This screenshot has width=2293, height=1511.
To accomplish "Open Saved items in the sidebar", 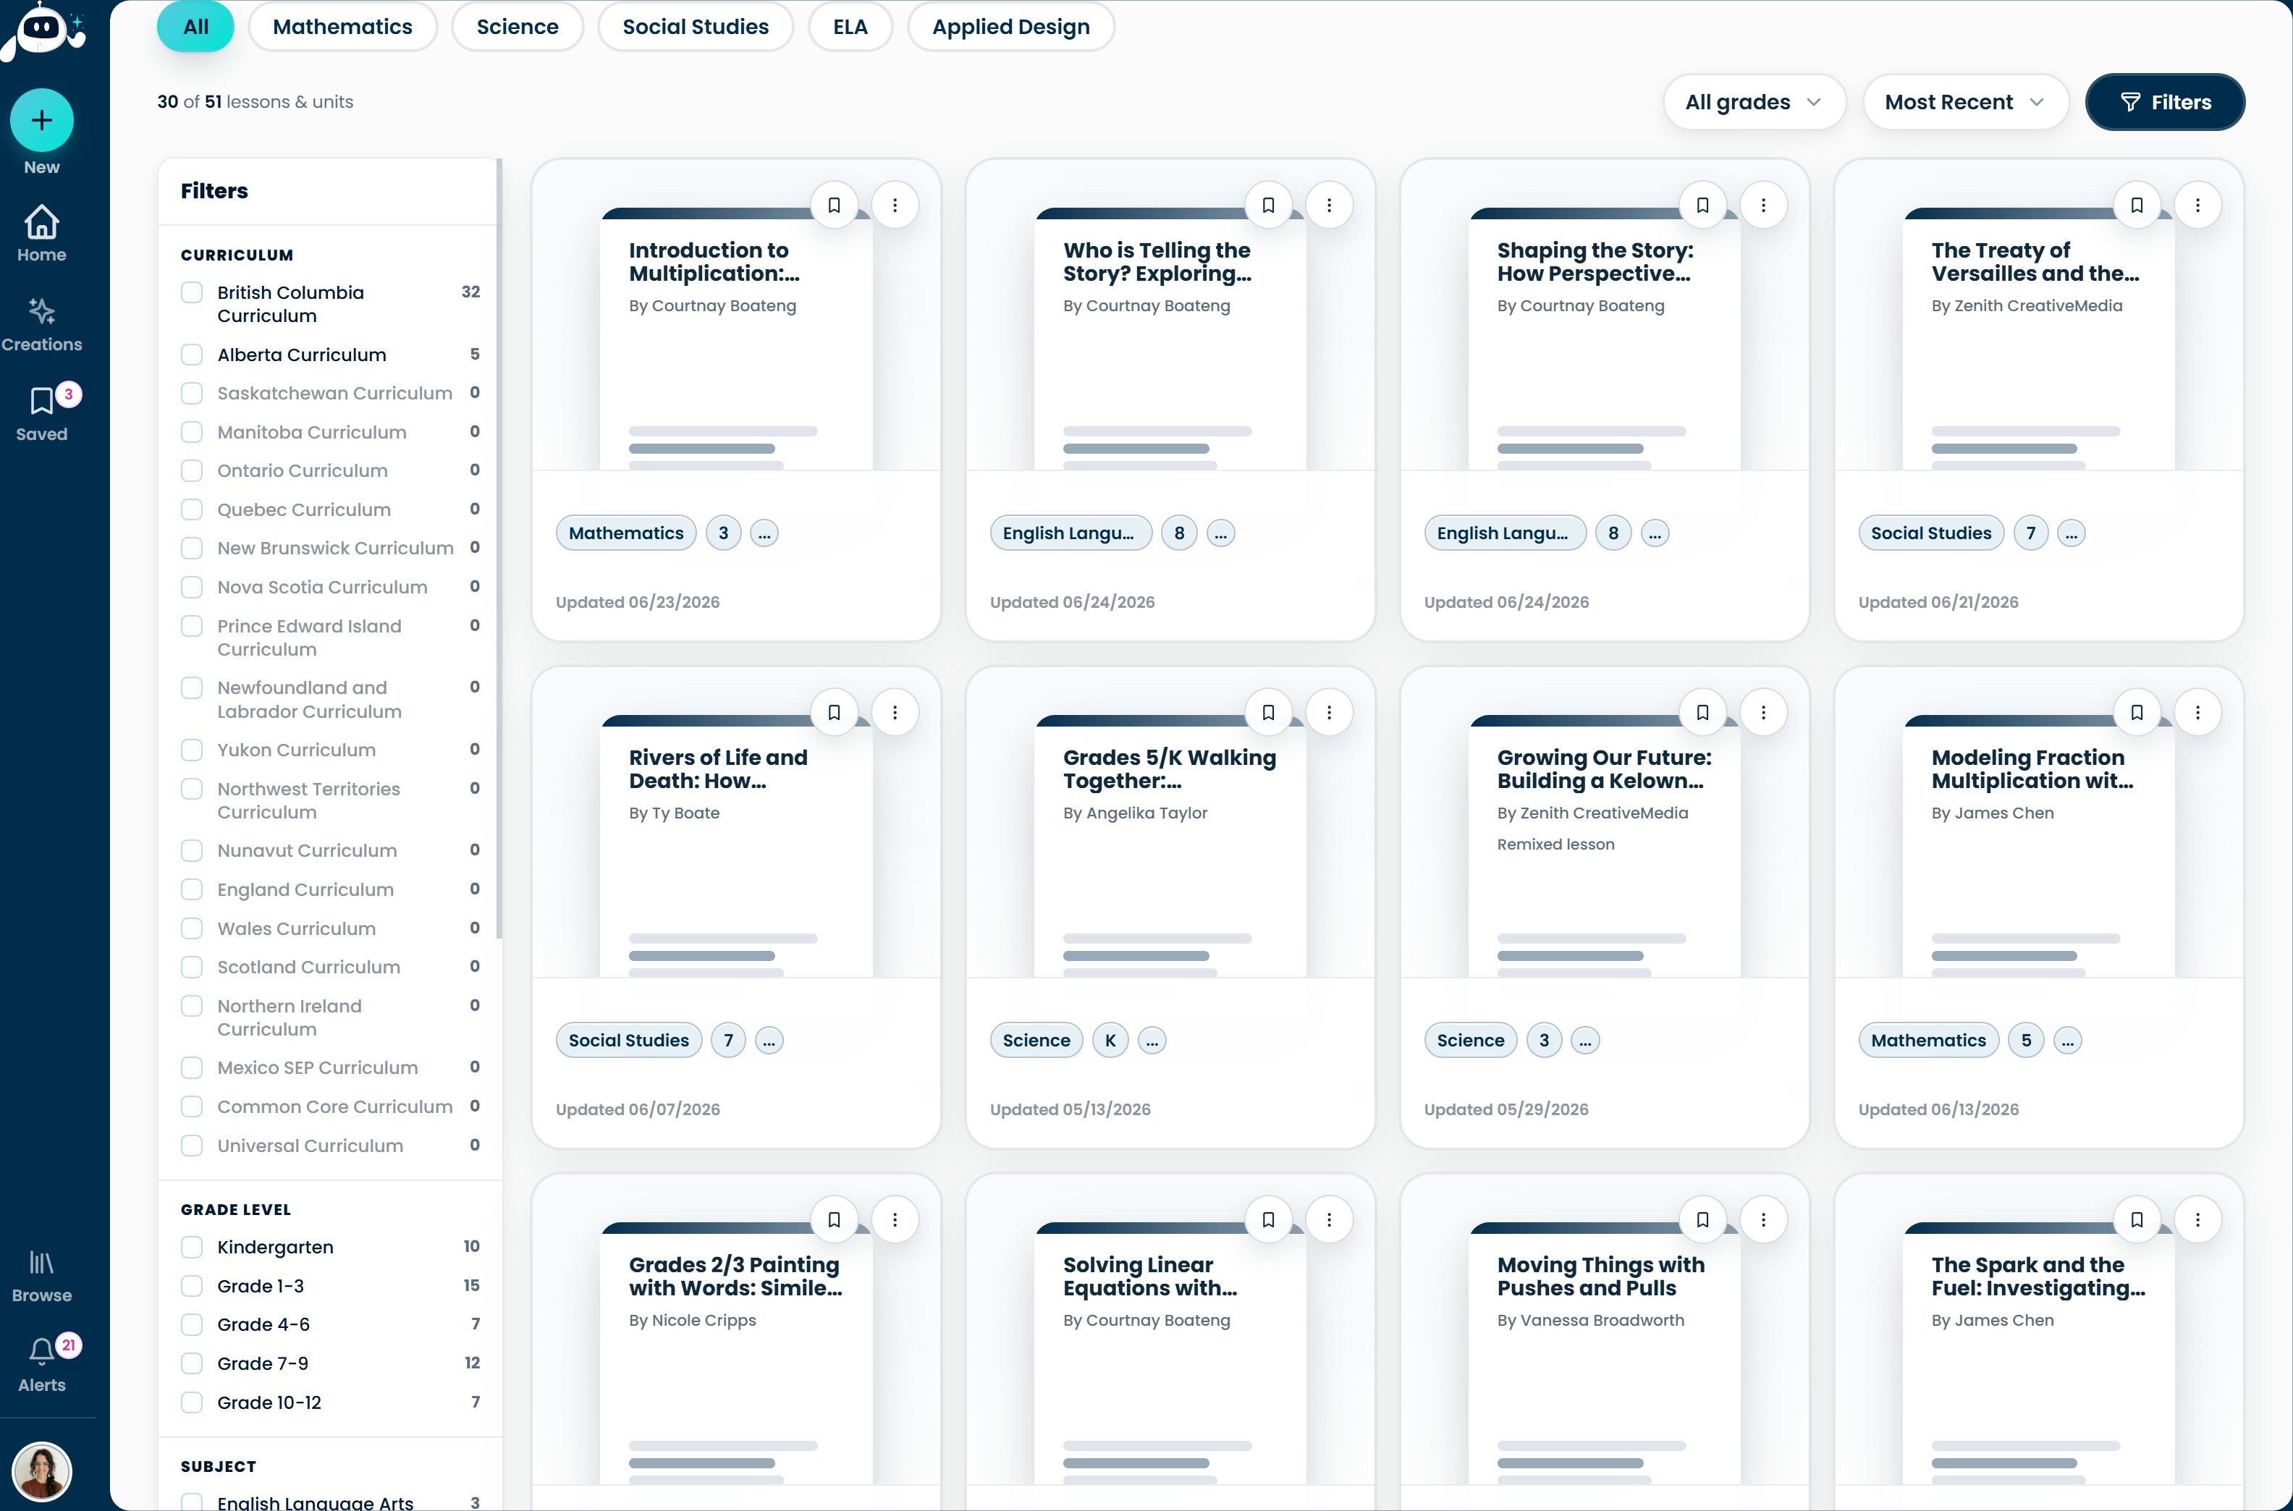I will [41, 413].
